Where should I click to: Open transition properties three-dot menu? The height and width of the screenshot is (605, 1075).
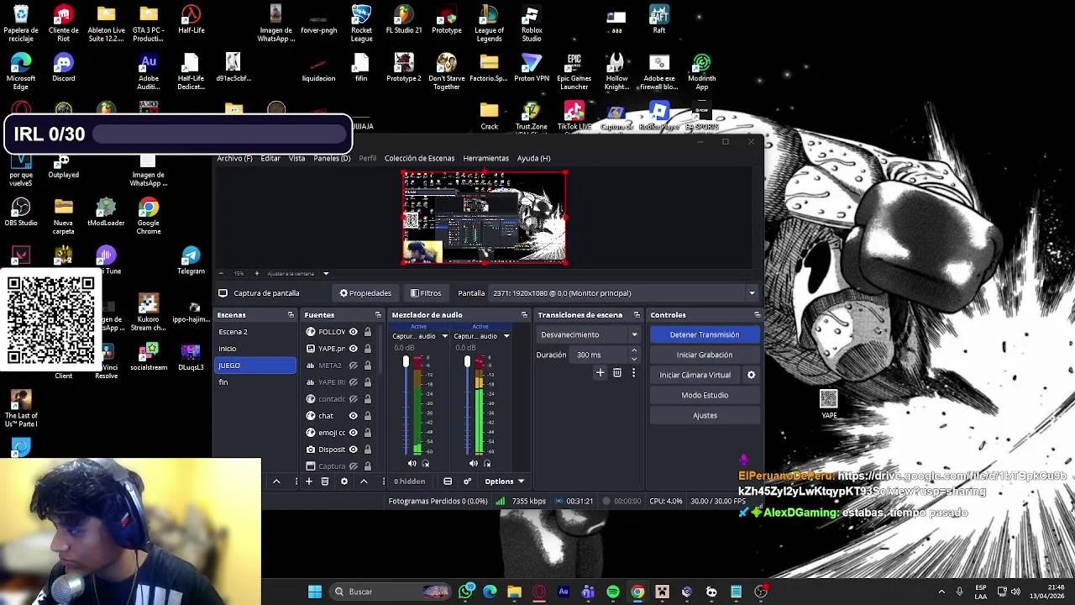pos(633,373)
